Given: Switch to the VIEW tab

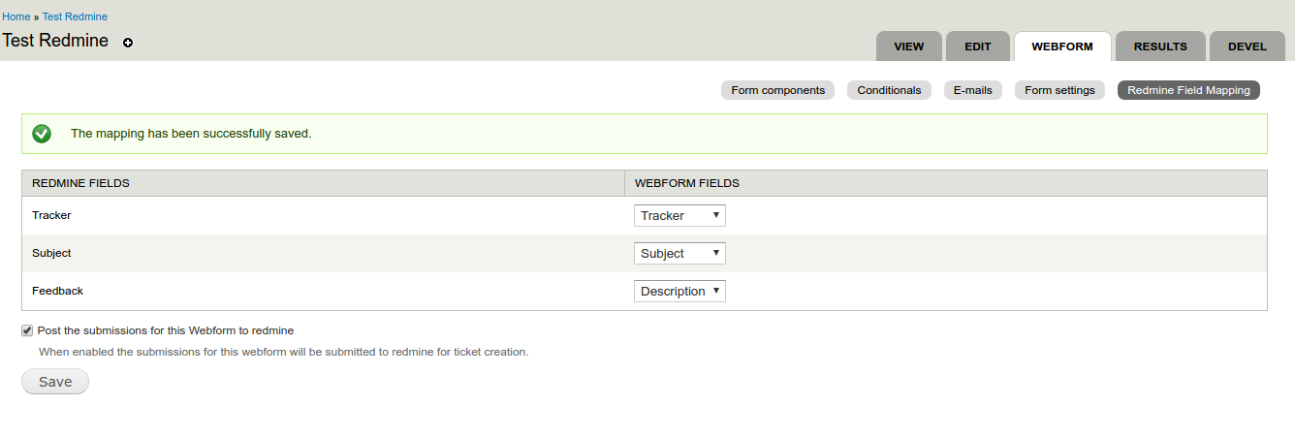Looking at the screenshot, I should (x=908, y=47).
